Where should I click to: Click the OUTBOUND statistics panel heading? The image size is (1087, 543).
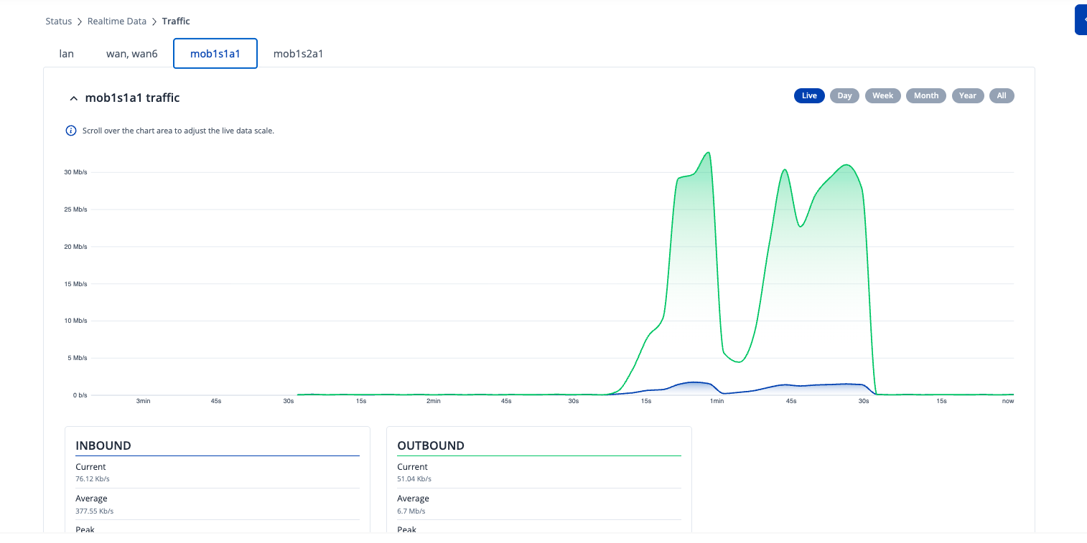(x=431, y=445)
